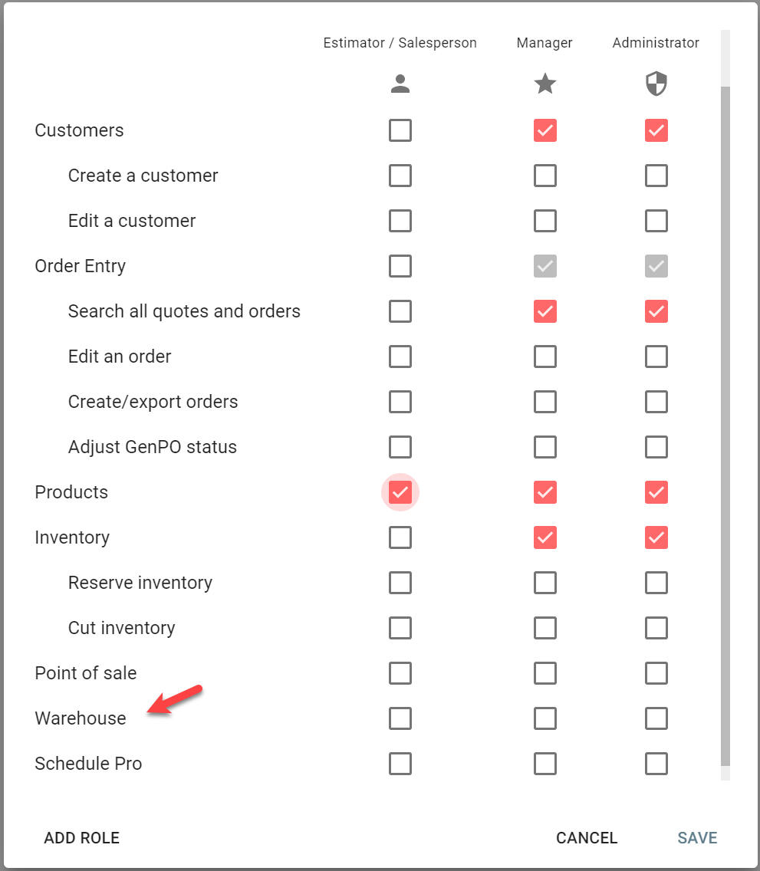760x871 pixels.
Task: Click the Manager star icon
Action: tap(545, 84)
